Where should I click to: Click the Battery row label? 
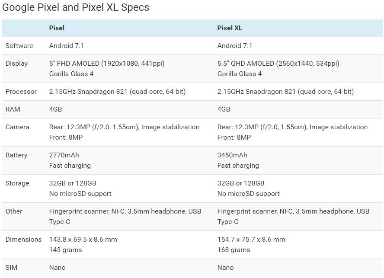[x=16, y=155]
